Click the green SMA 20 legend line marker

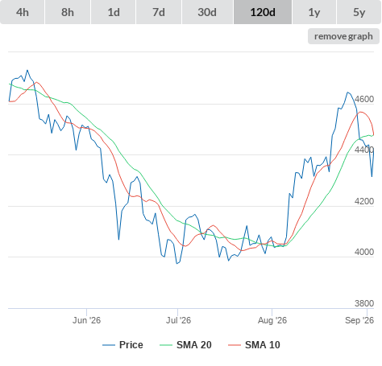coord(166,345)
